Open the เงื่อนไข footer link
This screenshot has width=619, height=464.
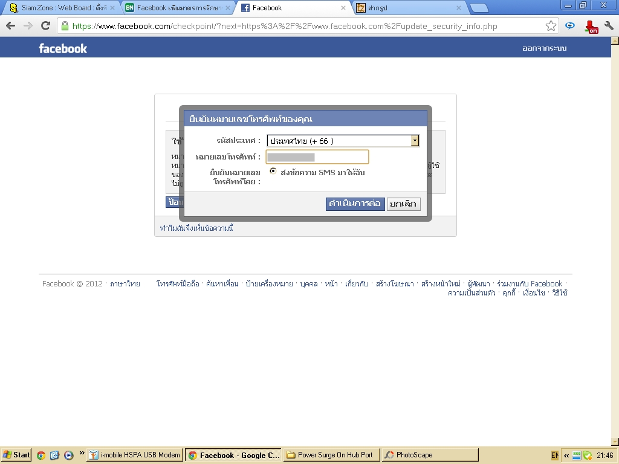(534, 293)
